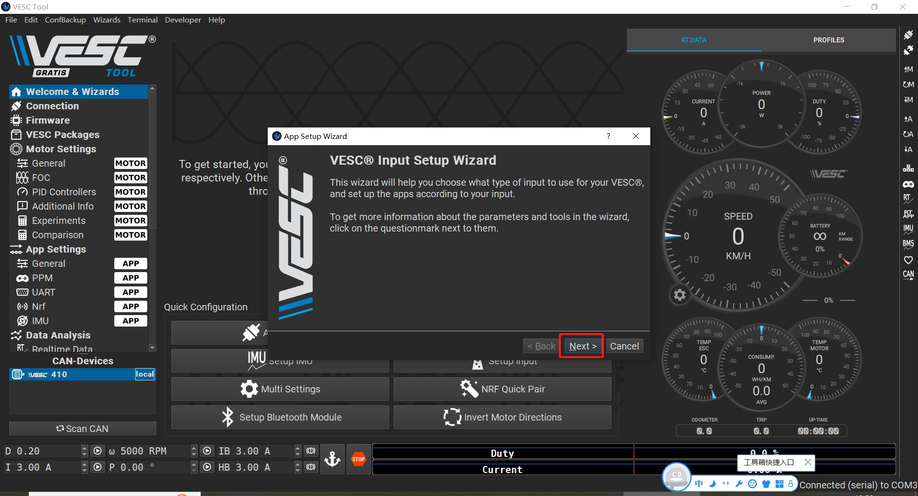Click the heart alive-signal icon
The height and width of the screenshot is (496, 918).
908,260
